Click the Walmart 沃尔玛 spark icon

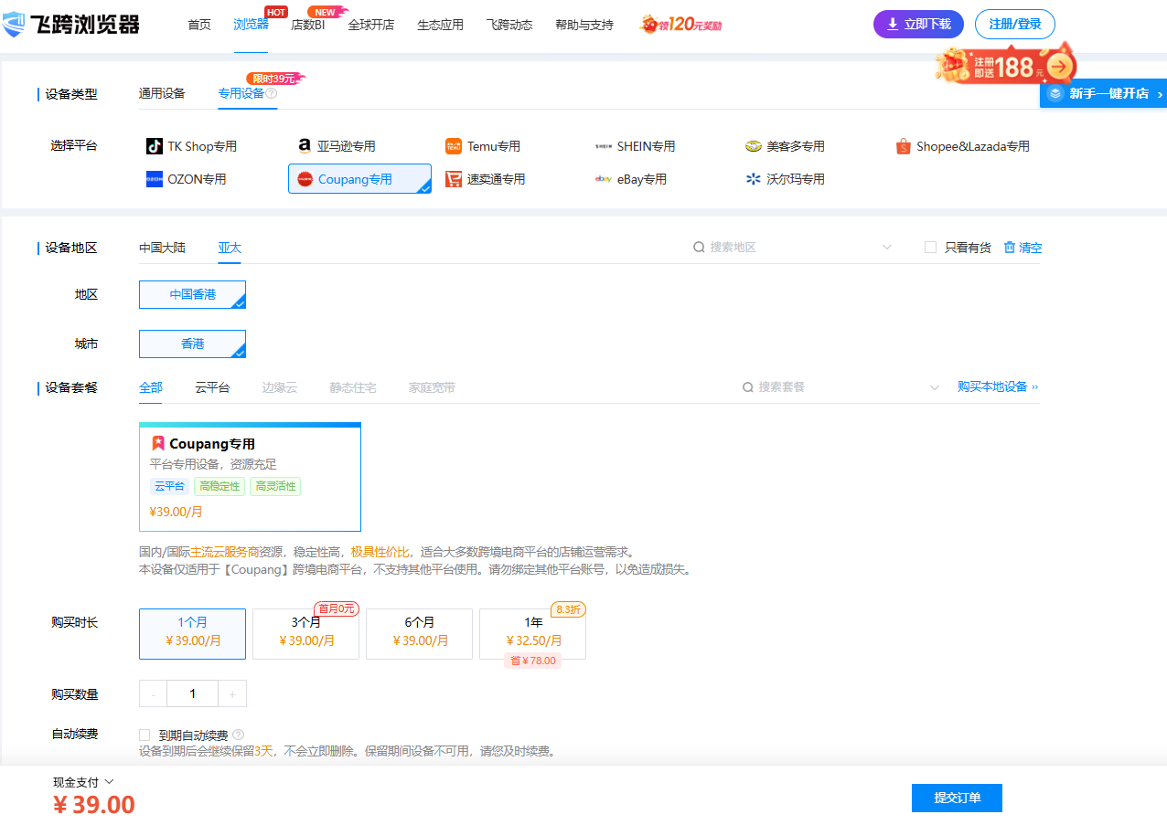[x=754, y=179]
